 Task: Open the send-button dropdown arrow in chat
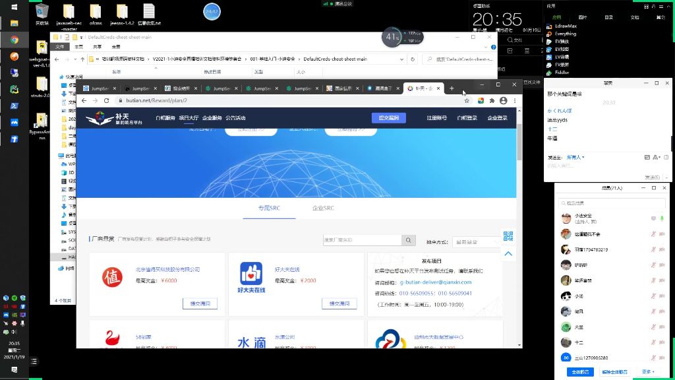[666, 177]
